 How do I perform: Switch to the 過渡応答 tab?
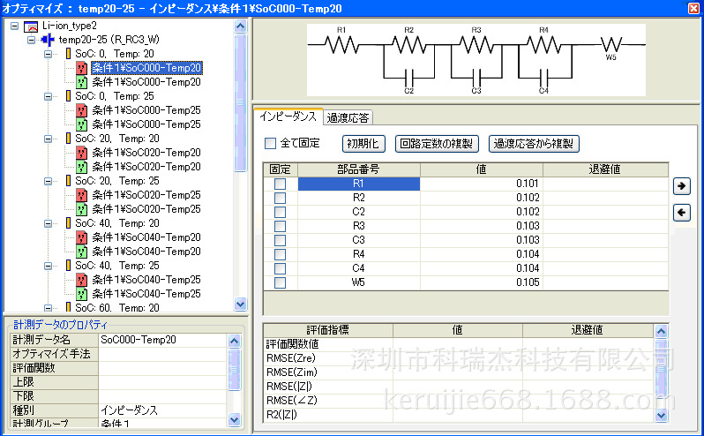coord(348,117)
